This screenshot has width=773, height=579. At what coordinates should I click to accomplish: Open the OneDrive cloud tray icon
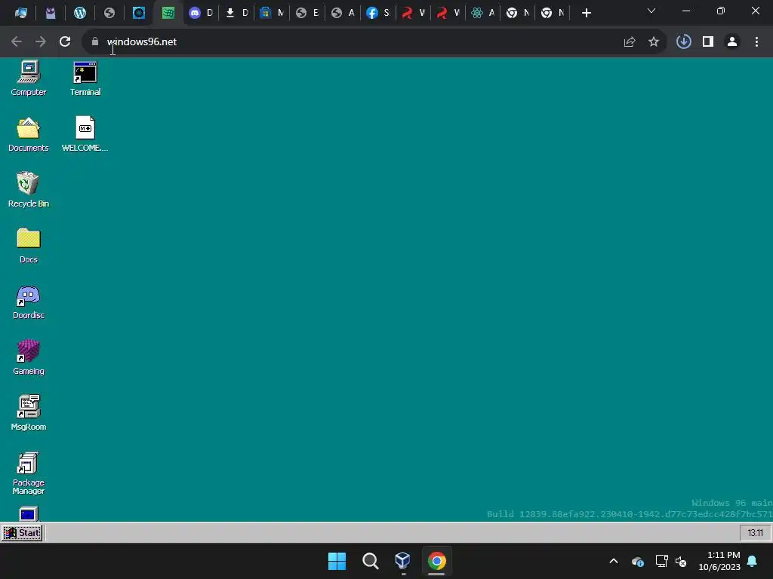[x=638, y=561]
